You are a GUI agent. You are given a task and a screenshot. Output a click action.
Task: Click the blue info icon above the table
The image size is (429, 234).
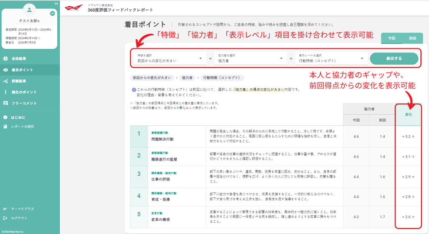coord(133,90)
